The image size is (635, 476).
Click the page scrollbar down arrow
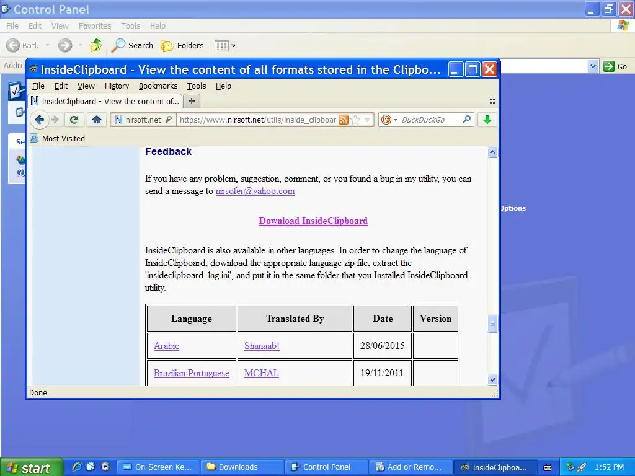click(492, 380)
